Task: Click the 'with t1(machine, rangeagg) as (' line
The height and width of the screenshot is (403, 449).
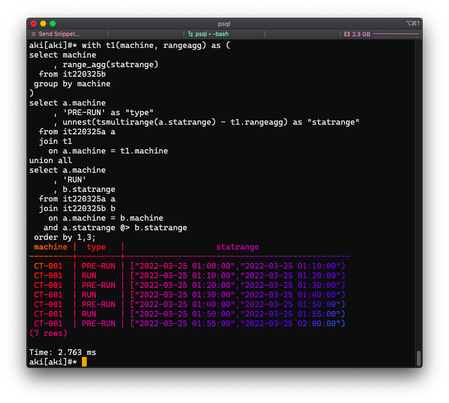Action: coord(156,46)
